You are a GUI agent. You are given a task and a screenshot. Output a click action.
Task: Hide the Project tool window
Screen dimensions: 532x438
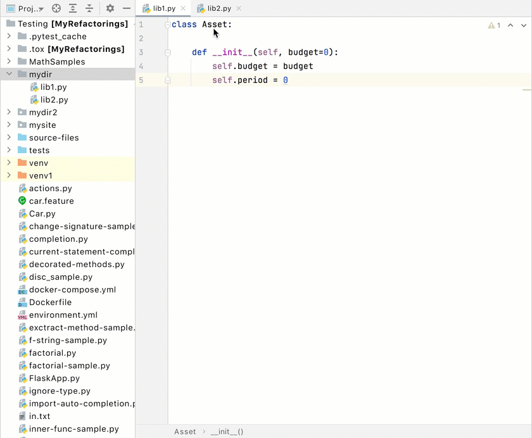[x=127, y=8]
